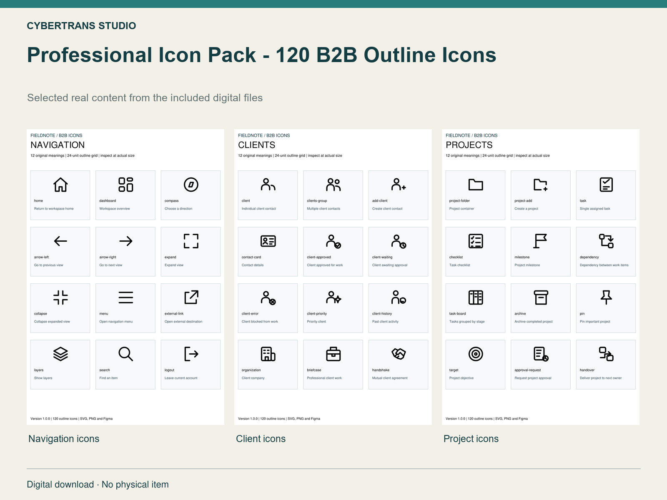The height and width of the screenshot is (500, 667).
Task: Select the milestone flag icon
Action: (x=541, y=241)
